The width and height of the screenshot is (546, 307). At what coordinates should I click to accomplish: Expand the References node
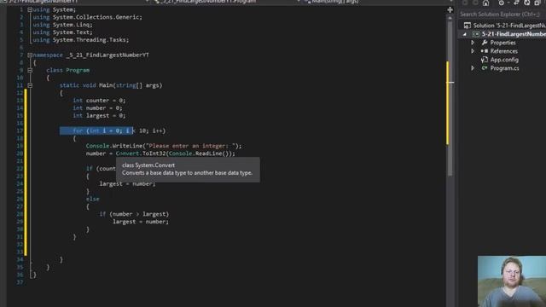click(x=473, y=51)
